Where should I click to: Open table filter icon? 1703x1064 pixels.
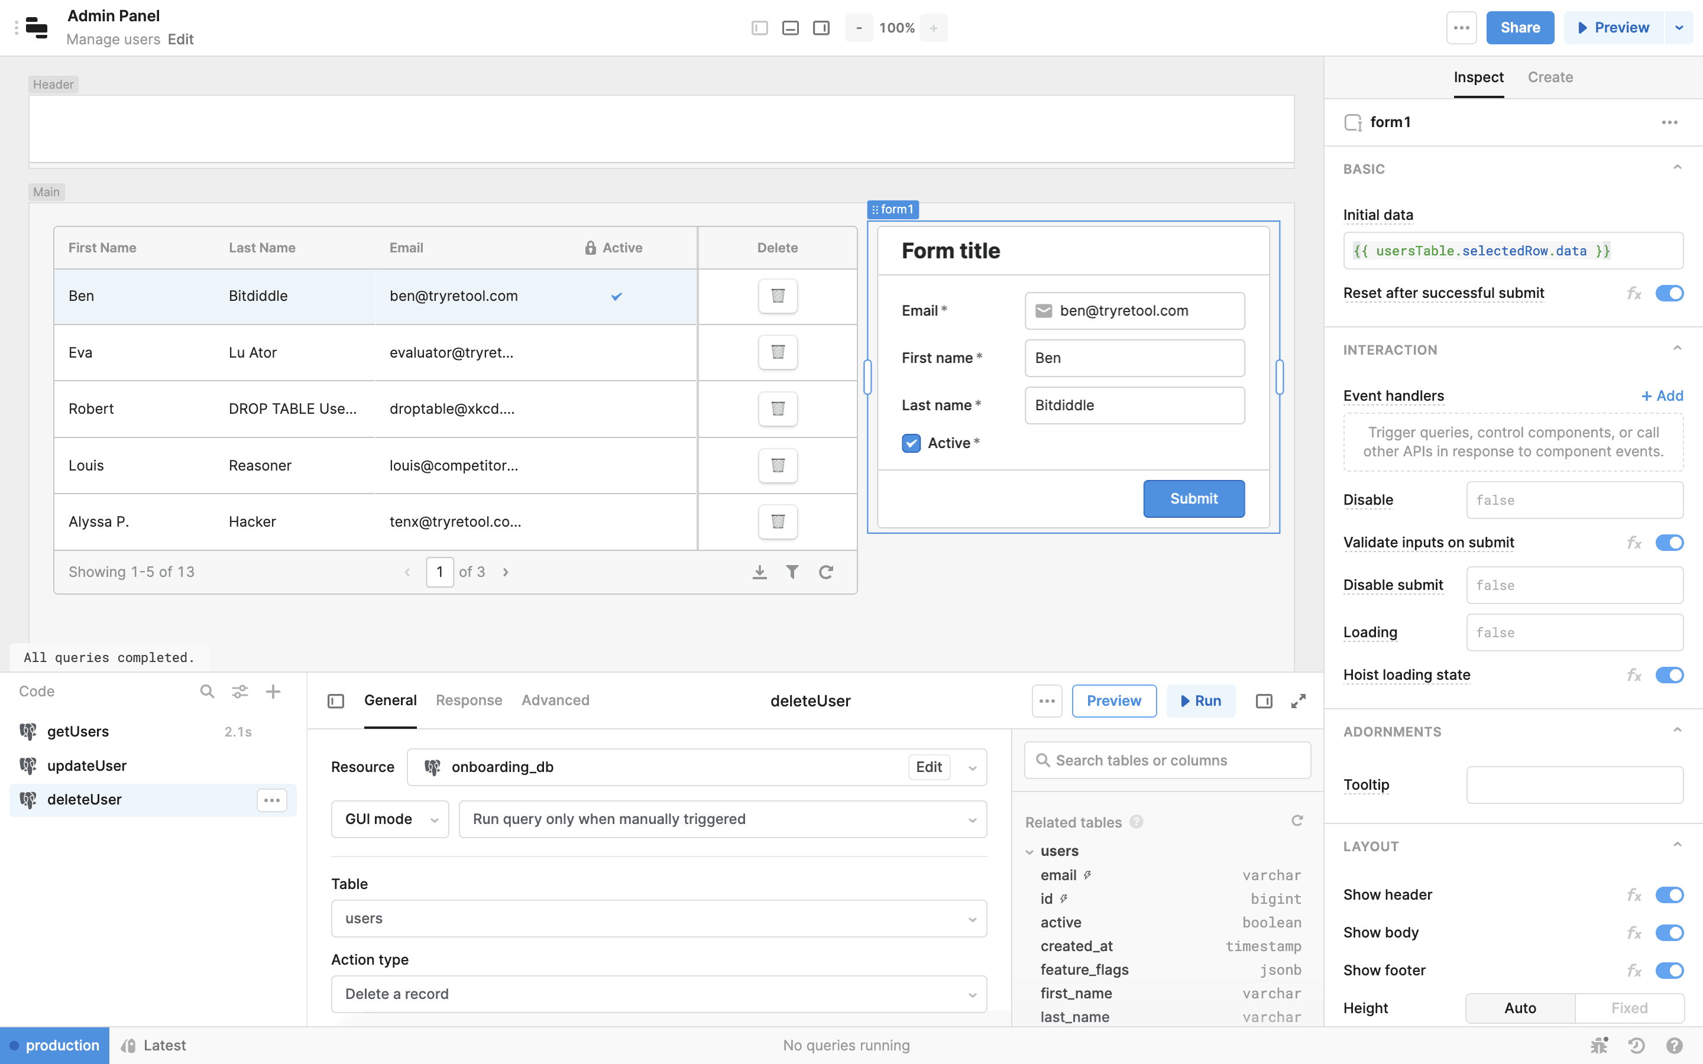792,572
